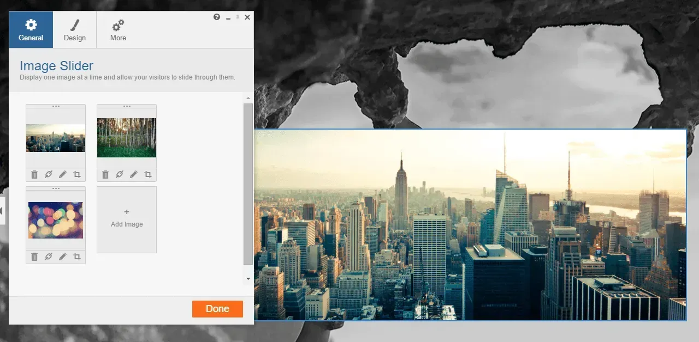Select the forest thumbnail
Viewport: 699px width, 342px height.
click(127, 138)
